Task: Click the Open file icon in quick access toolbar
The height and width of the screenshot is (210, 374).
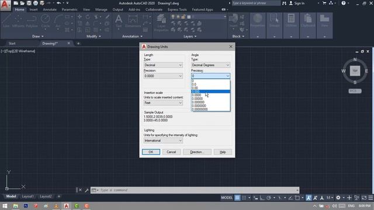Action: coord(22,3)
